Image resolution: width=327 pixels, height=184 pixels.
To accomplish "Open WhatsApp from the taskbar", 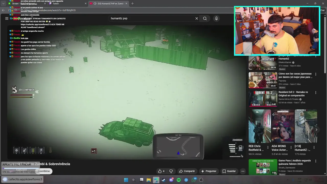I will (x=194, y=180).
